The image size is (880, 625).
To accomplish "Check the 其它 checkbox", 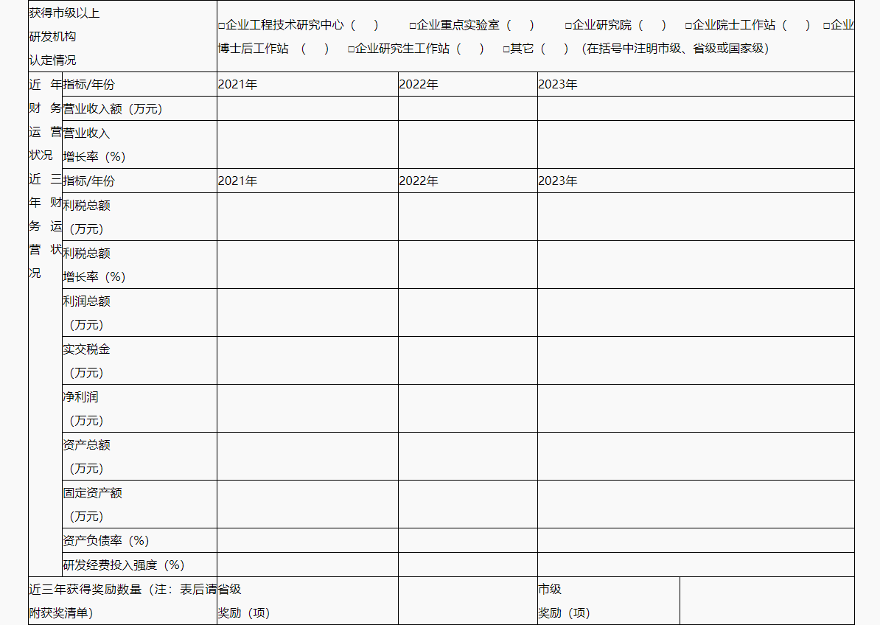I will click(506, 49).
